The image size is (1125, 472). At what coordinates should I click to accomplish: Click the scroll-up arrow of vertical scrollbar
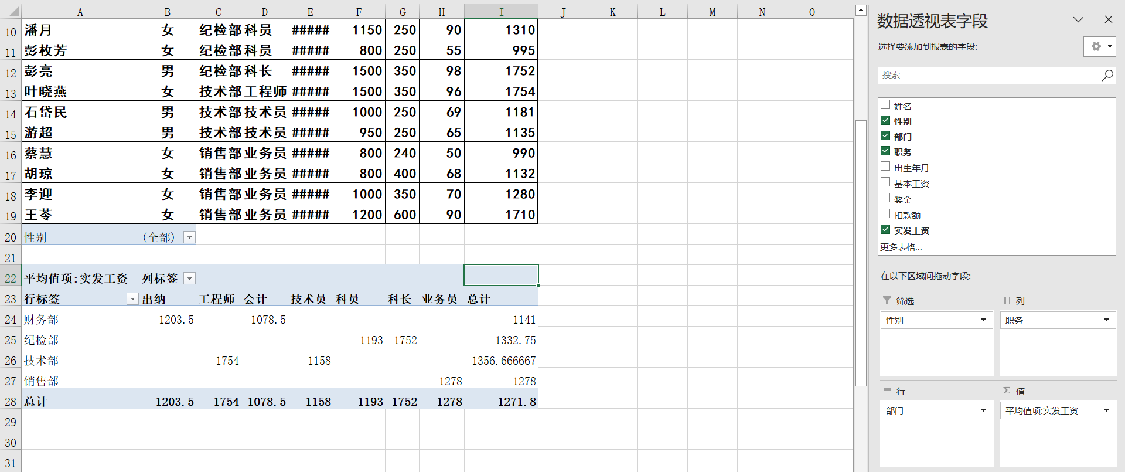click(x=861, y=10)
